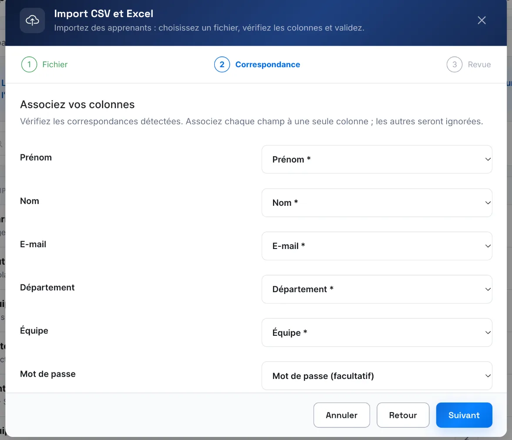This screenshot has width=512, height=440.
Task: Jump to step 3 Revue
Action: pos(468,65)
